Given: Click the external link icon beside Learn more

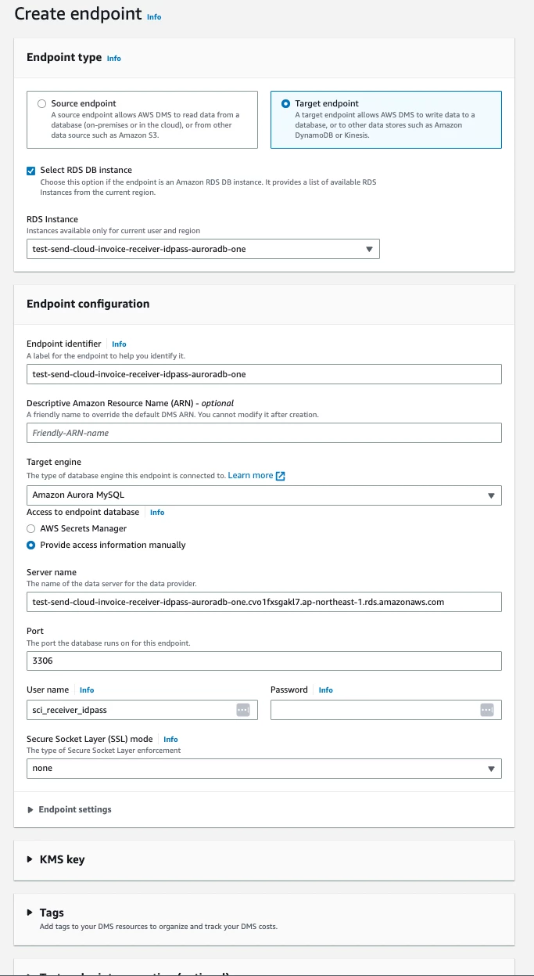Looking at the screenshot, I should point(281,476).
